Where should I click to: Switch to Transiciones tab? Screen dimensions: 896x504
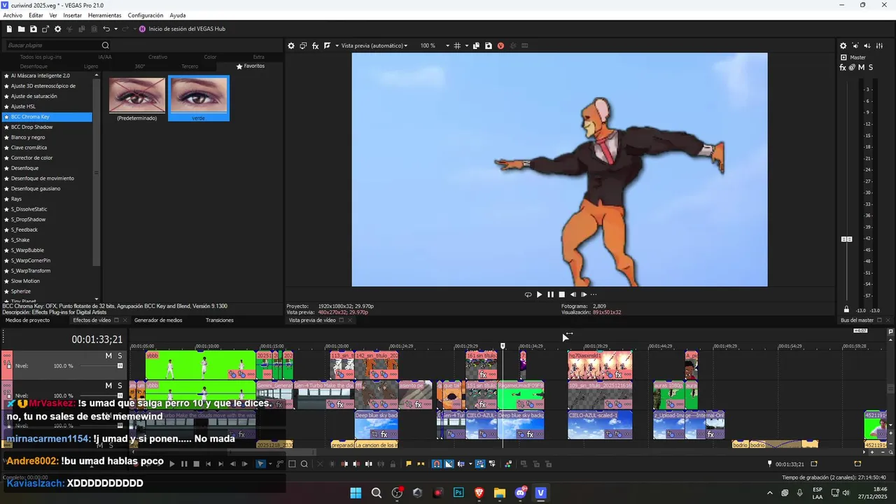pos(220,320)
